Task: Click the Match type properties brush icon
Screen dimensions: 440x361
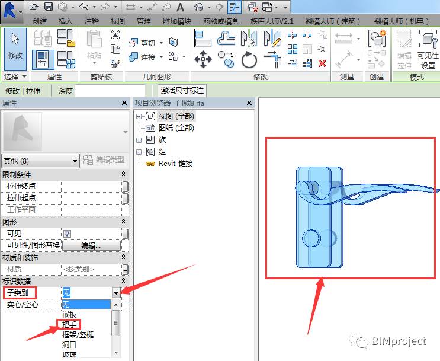Action: 115,63
